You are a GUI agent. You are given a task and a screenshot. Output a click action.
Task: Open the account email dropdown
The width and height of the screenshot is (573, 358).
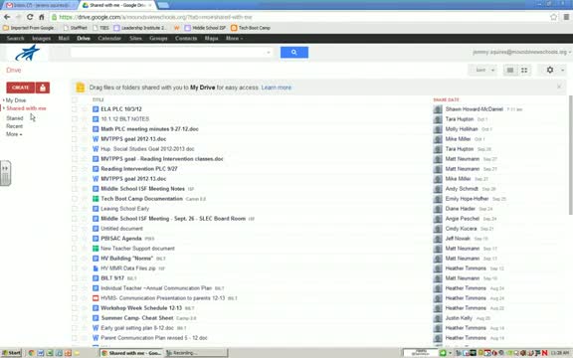(521, 53)
